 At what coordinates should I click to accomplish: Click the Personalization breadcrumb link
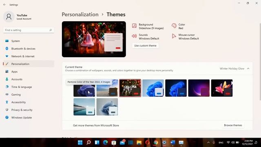coord(80,15)
